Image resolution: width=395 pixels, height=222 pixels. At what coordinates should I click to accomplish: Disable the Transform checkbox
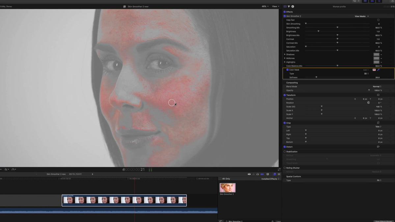[x=285, y=95]
